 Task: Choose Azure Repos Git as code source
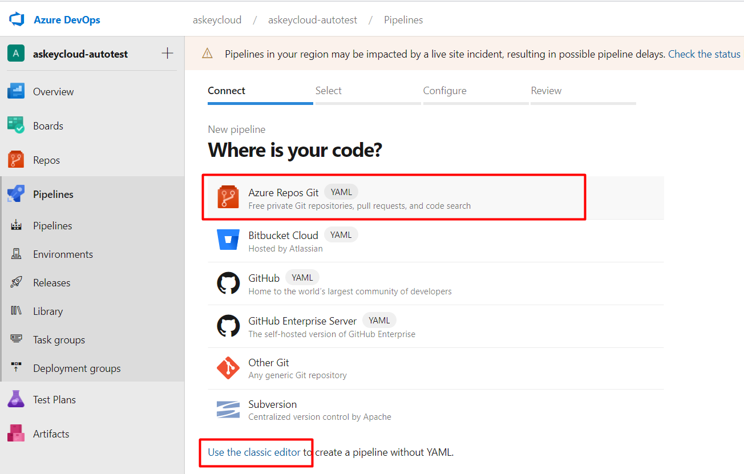[436, 198]
